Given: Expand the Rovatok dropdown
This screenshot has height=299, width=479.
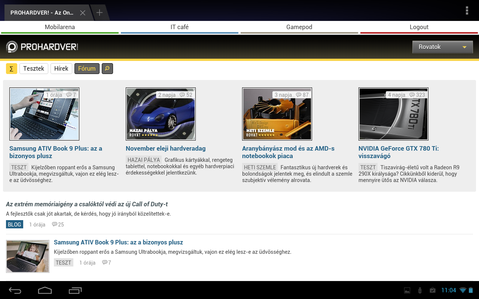Looking at the screenshot, I should [x=443, y=47].
